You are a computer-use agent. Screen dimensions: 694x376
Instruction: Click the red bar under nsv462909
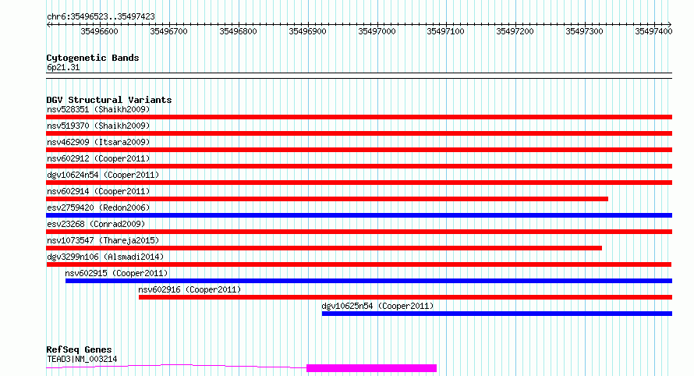[359, 150]
